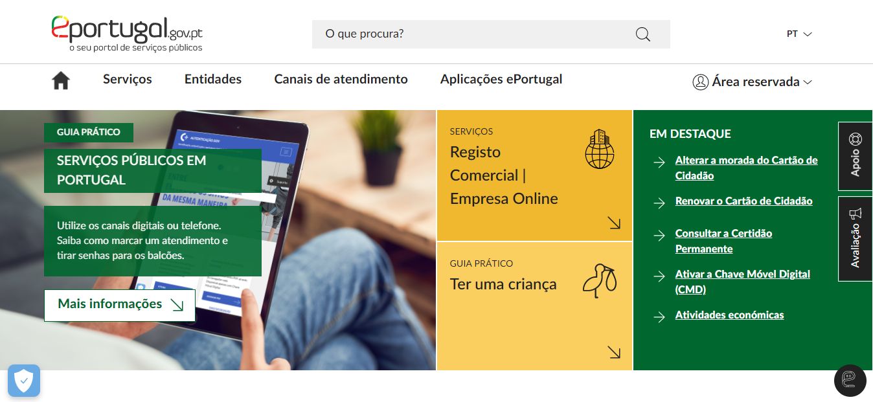Click the Mais informações button
Screen dimensions: 873x402
pos(120,305)
